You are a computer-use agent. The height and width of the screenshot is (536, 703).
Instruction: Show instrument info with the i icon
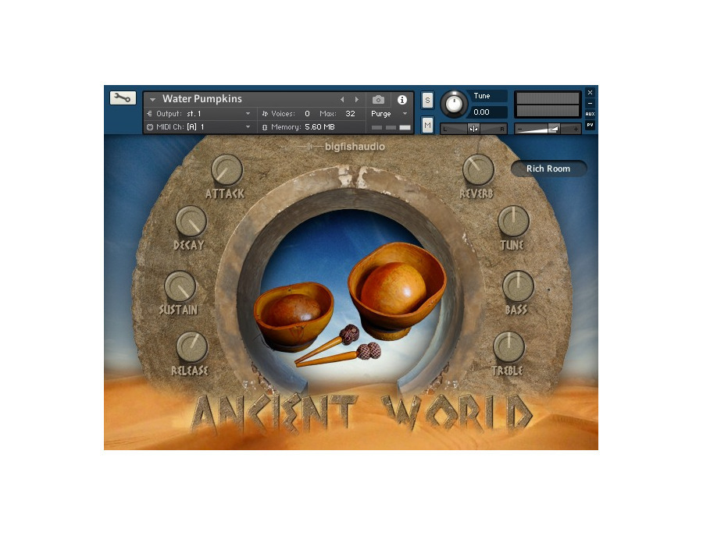402,99
